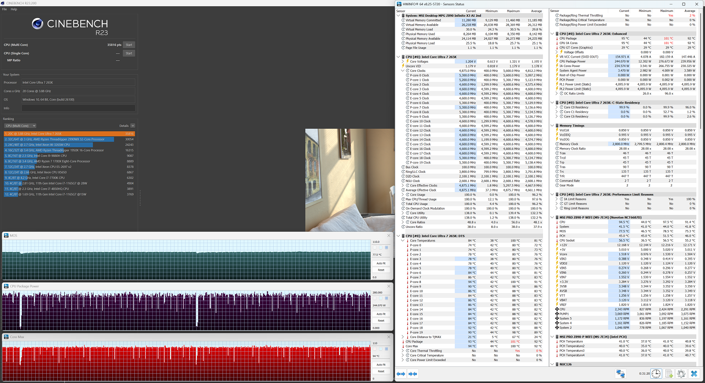Click the clock icon next to Bus Clock row

click(x=403, y=167)
